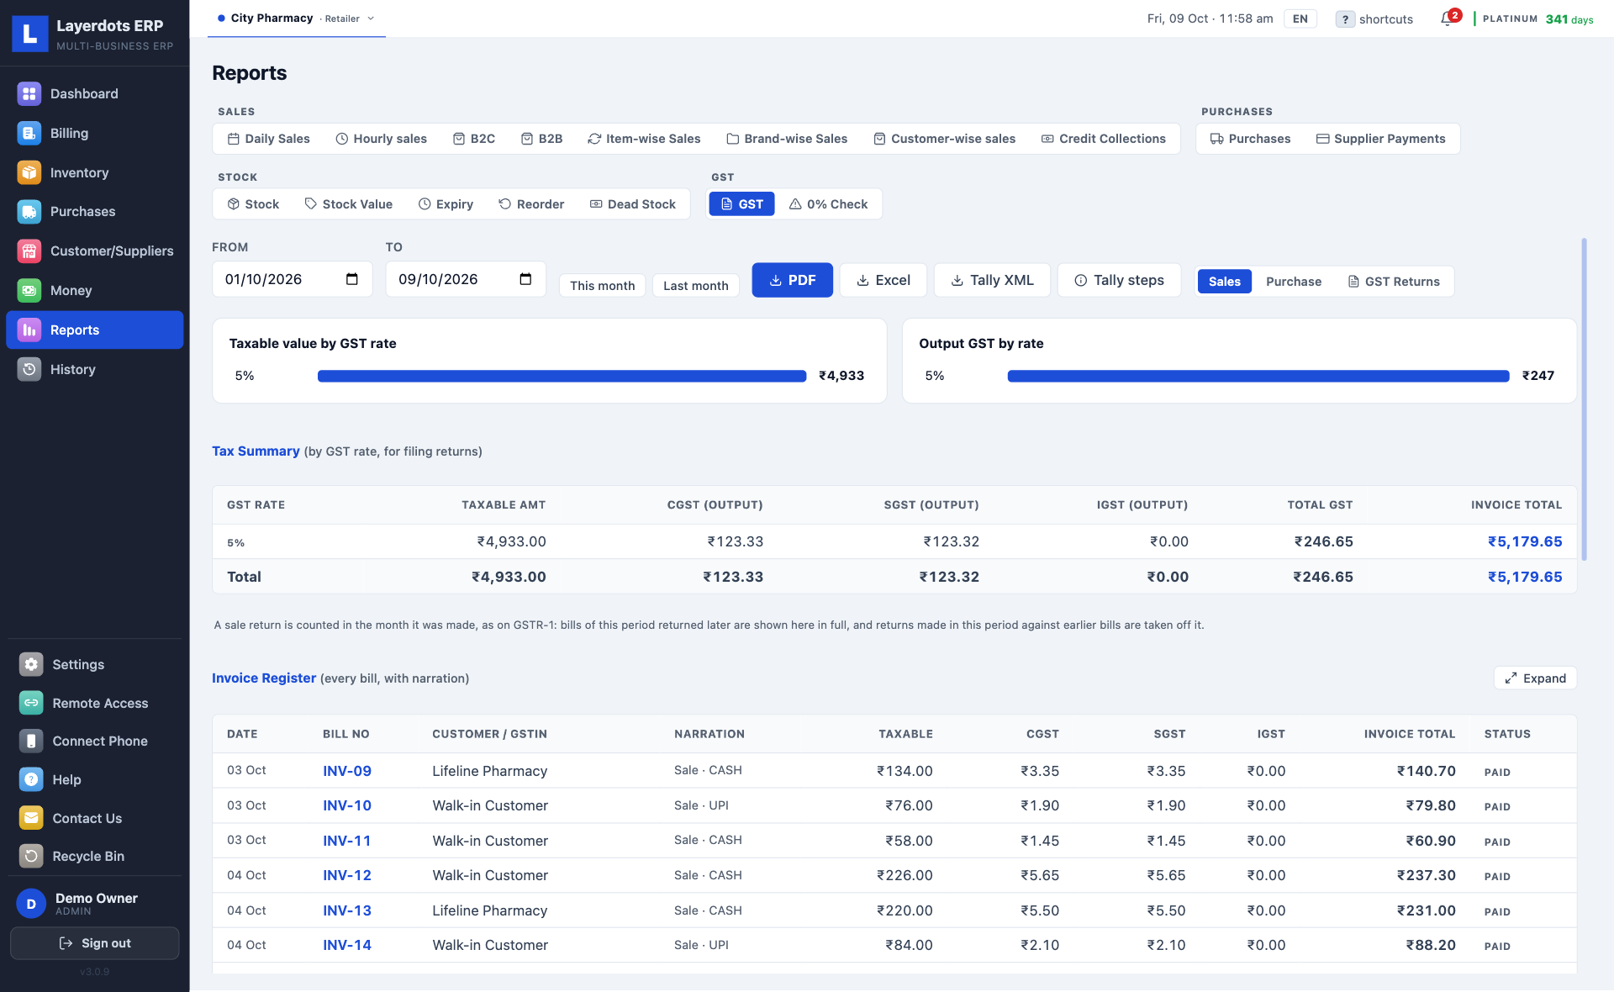This screenshot has height=992, width=1614.
Task: Open the Connect Phone icon
Action: pyautogui.click(x=31, y=741)
